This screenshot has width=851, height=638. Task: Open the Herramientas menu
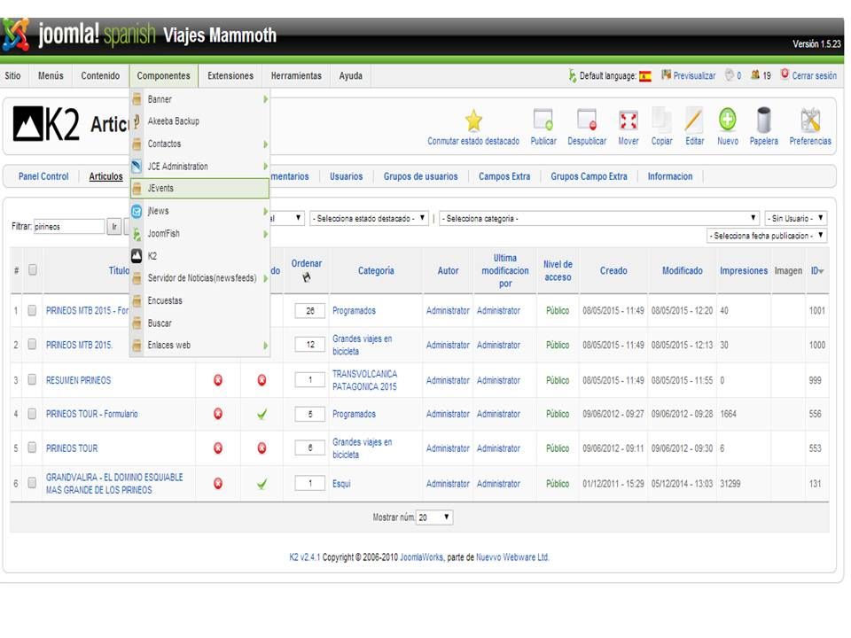click(x=296, y=76)
